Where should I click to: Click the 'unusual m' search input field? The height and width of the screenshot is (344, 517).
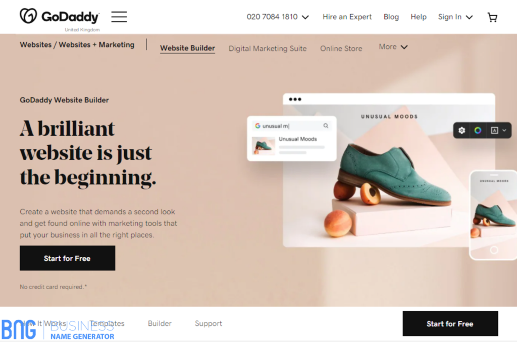click(x=291, y=126)
